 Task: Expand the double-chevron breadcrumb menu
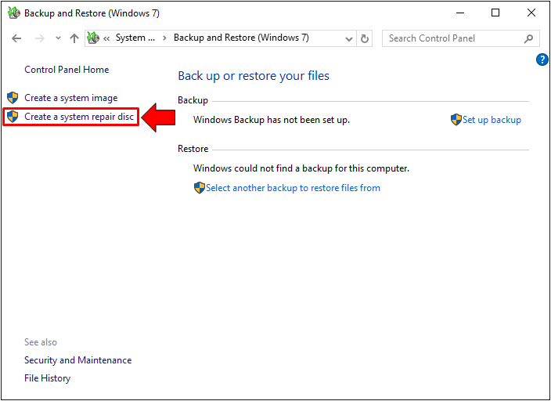pyautogui.click(x=106, y=38)
